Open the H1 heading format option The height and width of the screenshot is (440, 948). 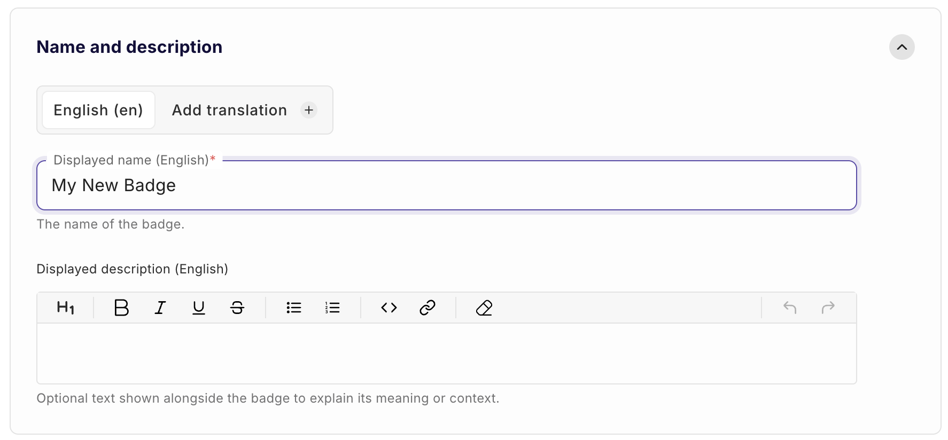65,308
